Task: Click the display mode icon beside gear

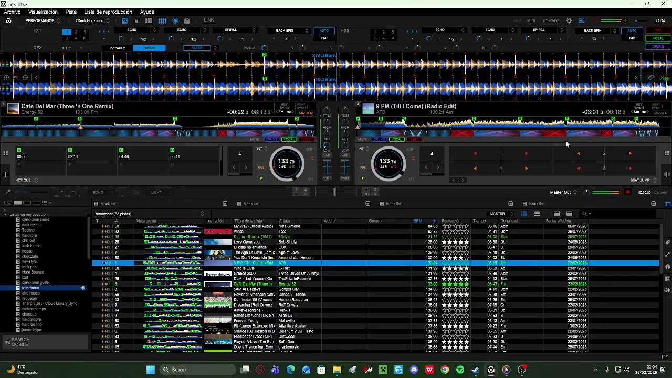Action: pyautogui.click(x=582, y=20)
